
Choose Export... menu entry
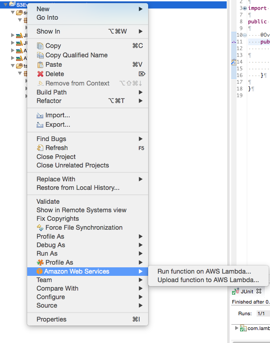click(87, 124)
